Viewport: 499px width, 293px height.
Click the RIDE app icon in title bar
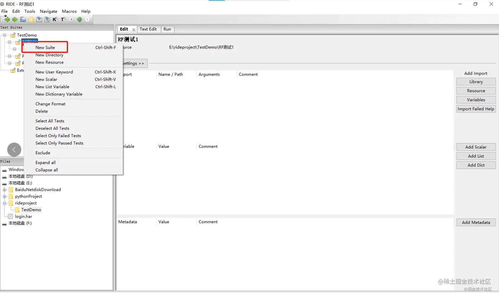point(2,4)
